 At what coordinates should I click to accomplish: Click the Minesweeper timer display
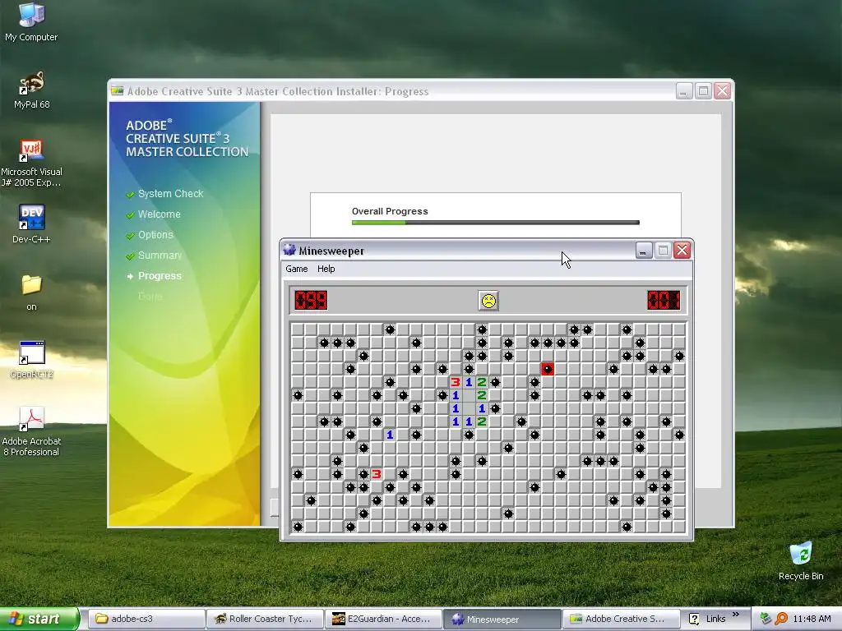(664, 300)
